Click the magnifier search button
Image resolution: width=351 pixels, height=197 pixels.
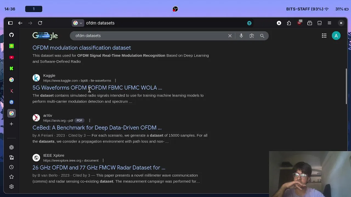262,36
